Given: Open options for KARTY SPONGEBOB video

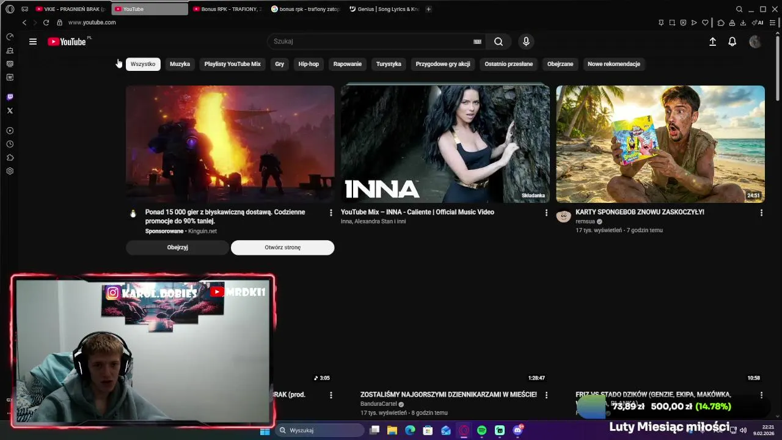Looking at the screenshot, I should click(x=761, y=213).
